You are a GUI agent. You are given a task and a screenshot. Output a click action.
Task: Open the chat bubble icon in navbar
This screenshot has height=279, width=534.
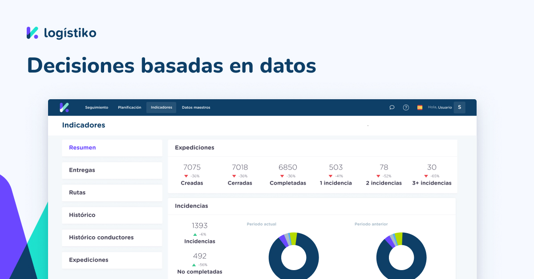pos(392,107)
